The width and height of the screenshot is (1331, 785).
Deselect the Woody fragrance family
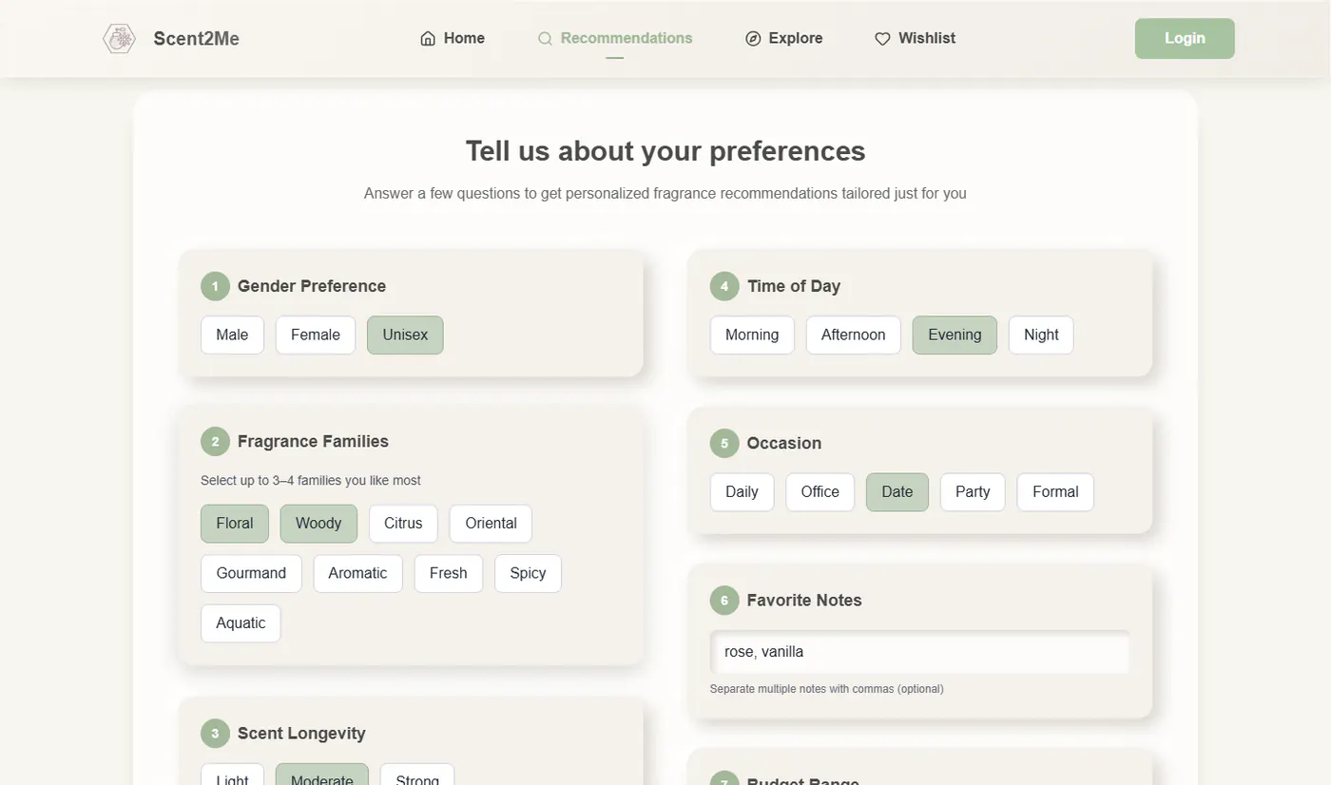318,524
